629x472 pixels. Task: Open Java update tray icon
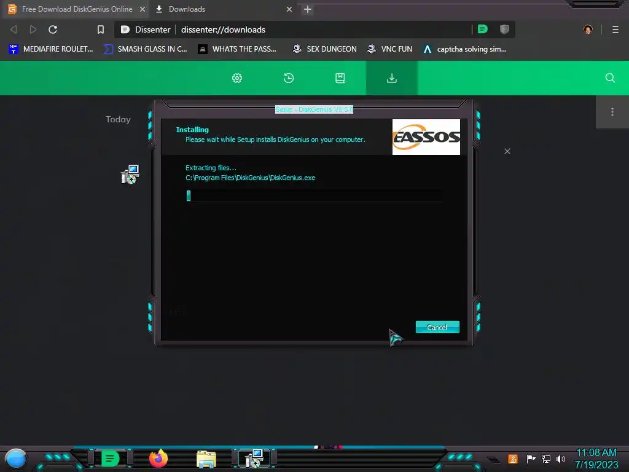513,458
